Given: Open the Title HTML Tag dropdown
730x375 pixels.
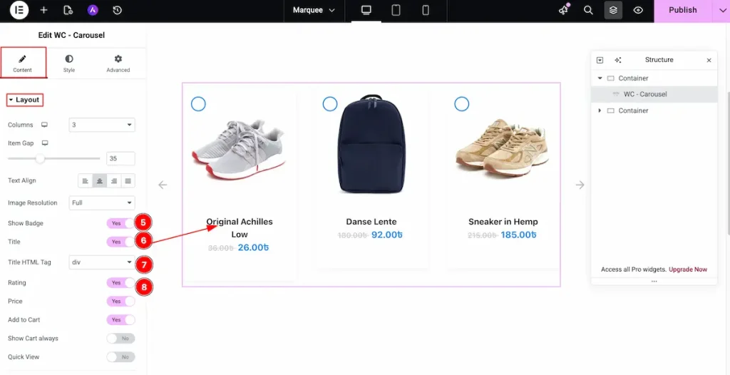Looking at the screenshot, I should [x=102, y=262].
